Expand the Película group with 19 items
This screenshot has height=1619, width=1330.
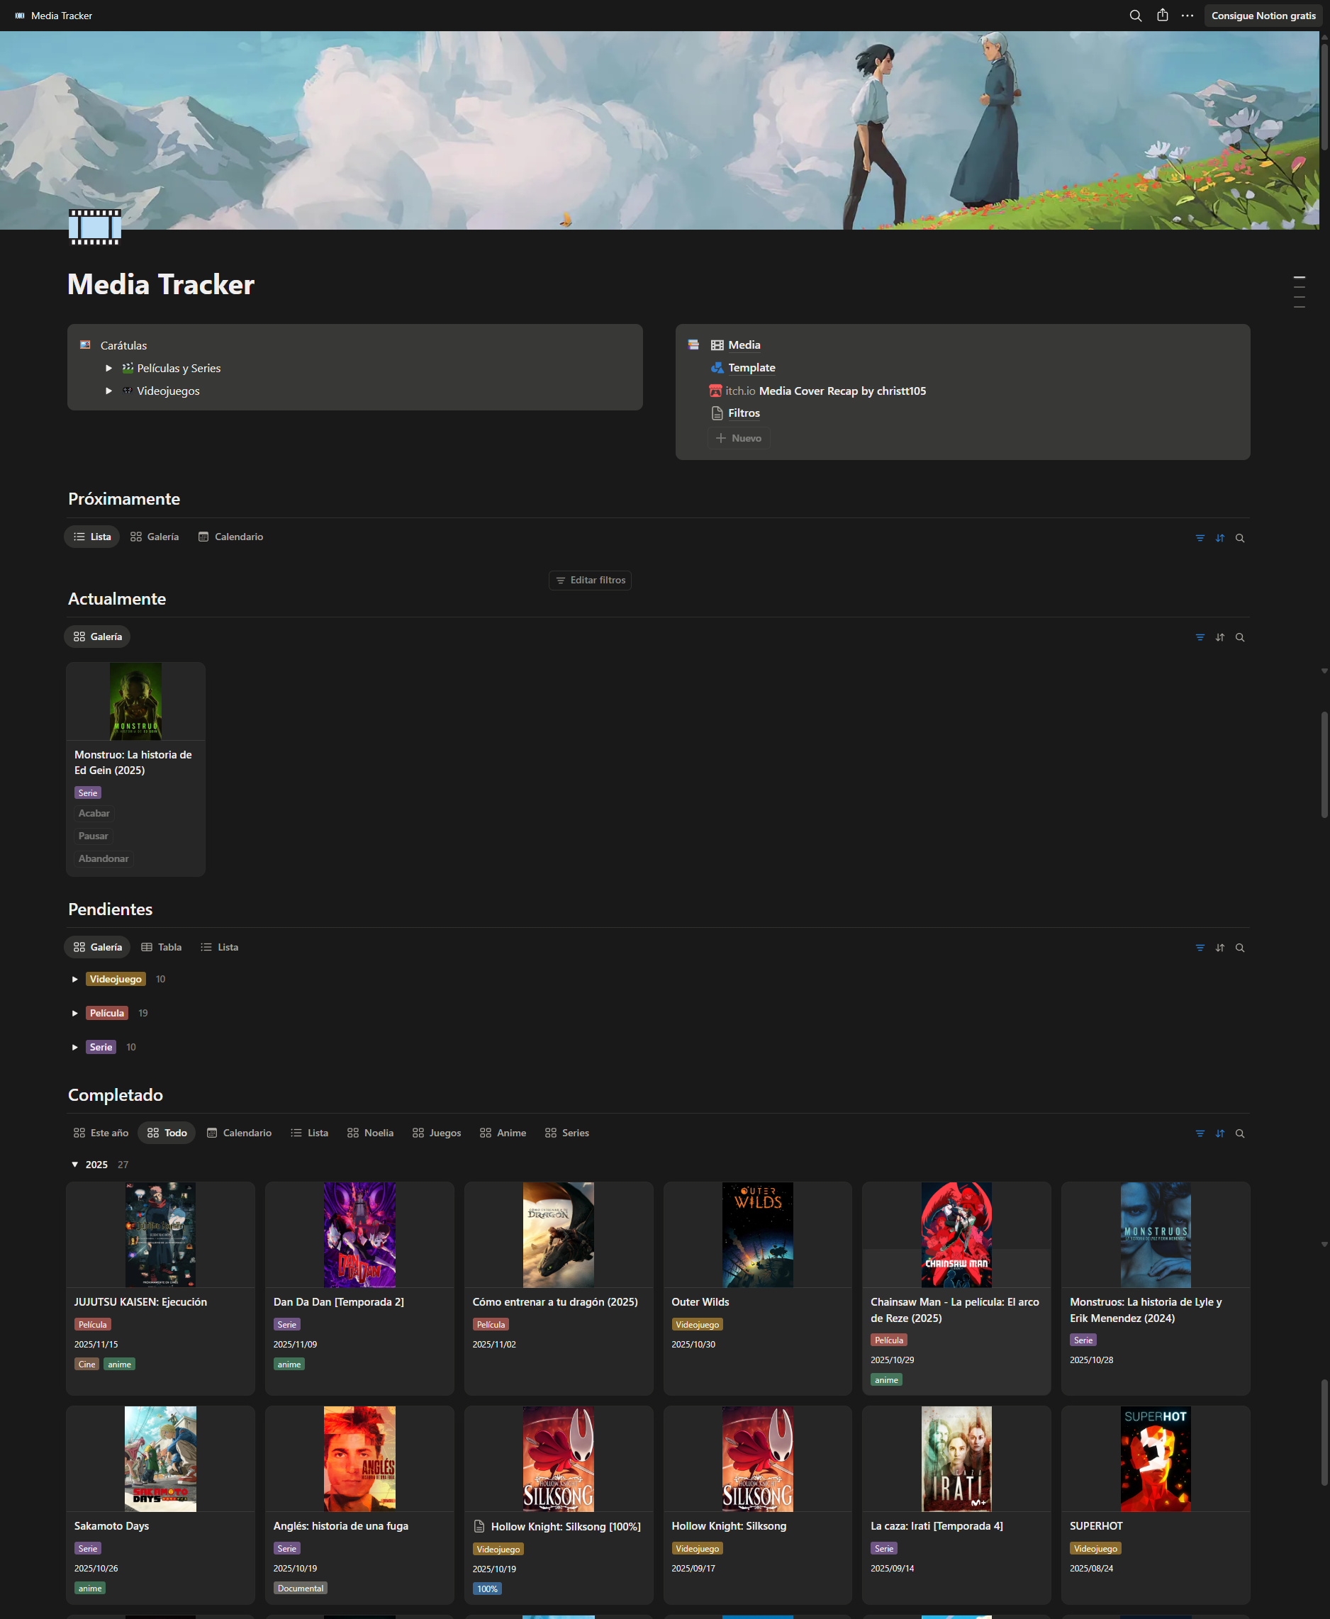pos(75,1012)
